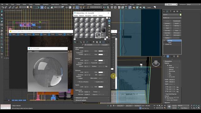Toggle UVW Map modifier visibility eye

[164, 40]
